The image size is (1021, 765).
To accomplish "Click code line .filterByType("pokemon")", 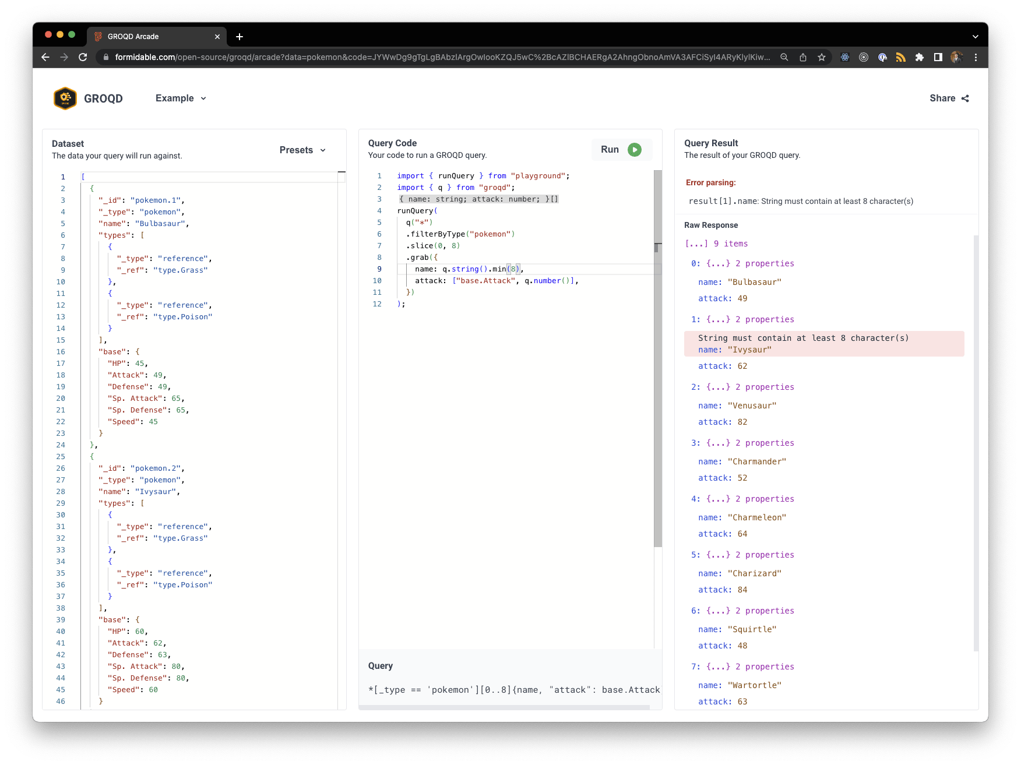I will [x=460, y=234].
